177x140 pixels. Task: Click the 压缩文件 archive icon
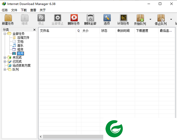pyautogui.click(x=14, y=37)
